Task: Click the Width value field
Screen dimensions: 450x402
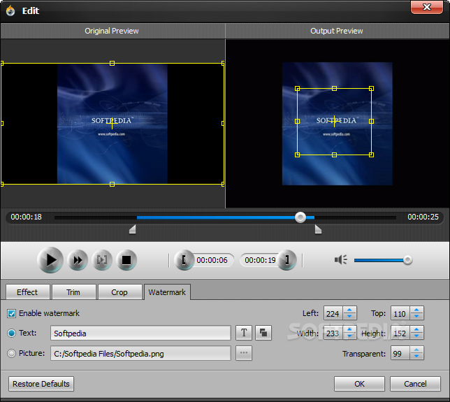Action: (333, 333)
